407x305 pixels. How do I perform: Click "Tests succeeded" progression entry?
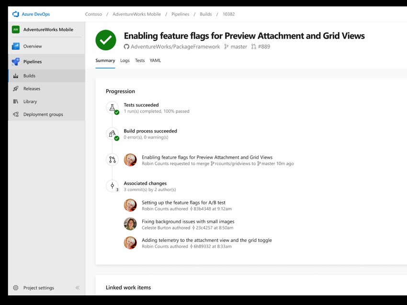point(141,105)
